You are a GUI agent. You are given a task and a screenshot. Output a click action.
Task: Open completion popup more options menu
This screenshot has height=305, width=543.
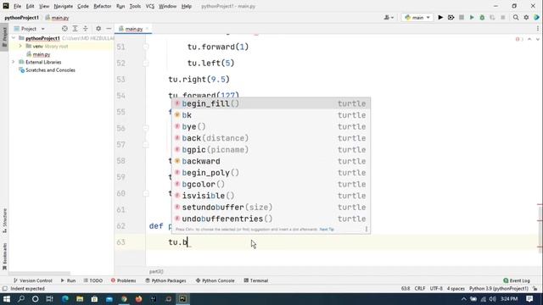coord(366,229)
